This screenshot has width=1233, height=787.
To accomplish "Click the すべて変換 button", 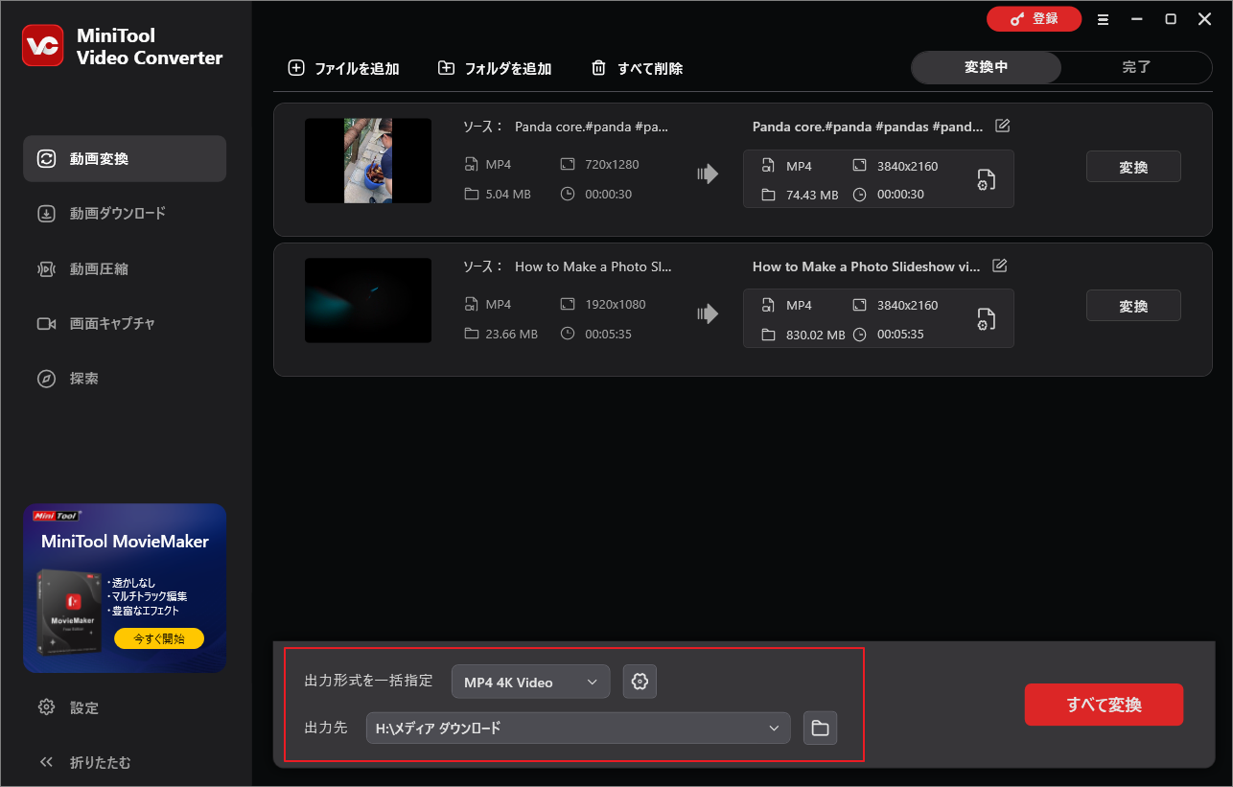I will click(x=1104, y=705).
